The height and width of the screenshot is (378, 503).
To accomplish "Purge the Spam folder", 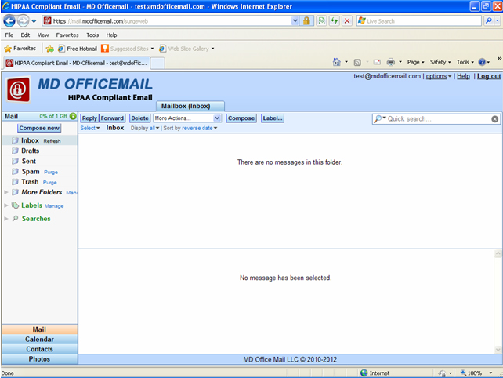I will pyautogui.click(x=50, y=172).
